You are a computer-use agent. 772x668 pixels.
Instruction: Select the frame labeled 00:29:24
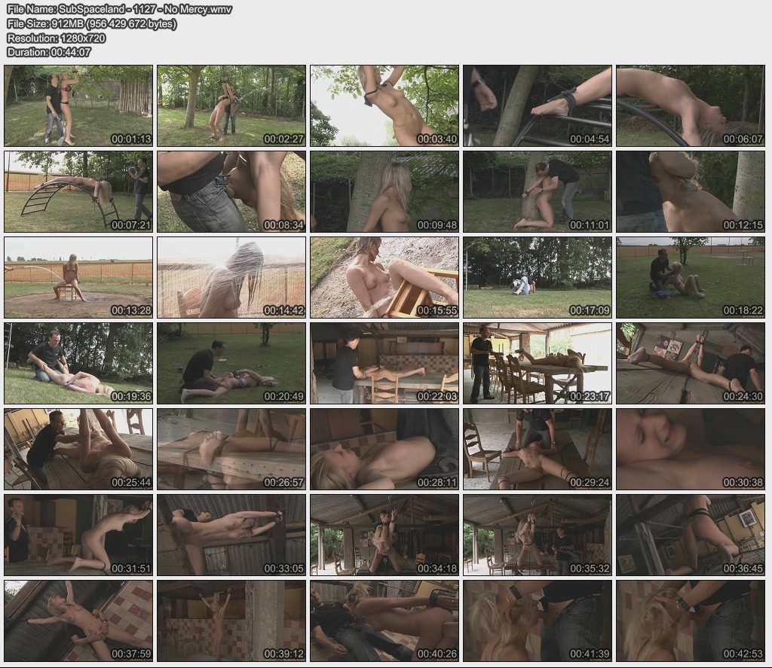click(537, 449)
